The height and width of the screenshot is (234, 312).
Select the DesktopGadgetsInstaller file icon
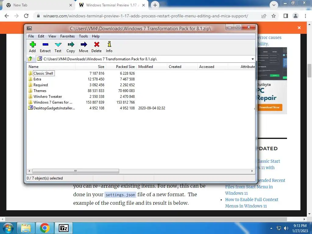[30, 108]
